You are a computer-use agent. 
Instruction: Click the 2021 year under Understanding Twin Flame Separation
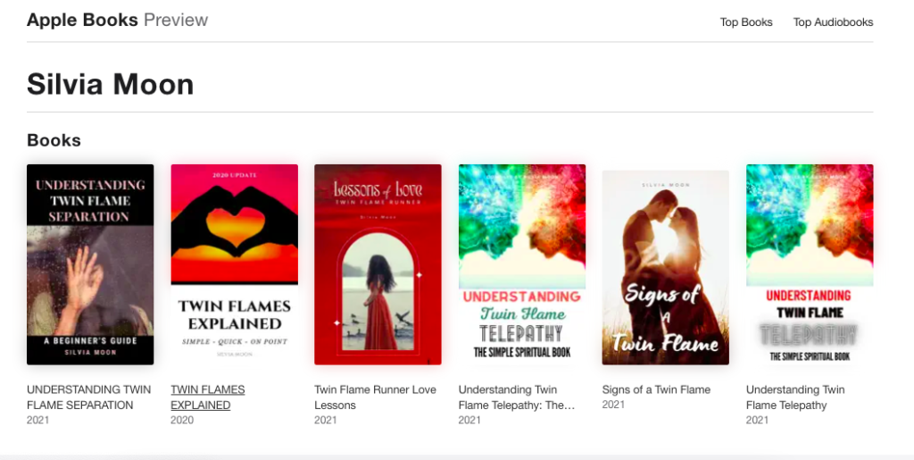tap(38, 420)
